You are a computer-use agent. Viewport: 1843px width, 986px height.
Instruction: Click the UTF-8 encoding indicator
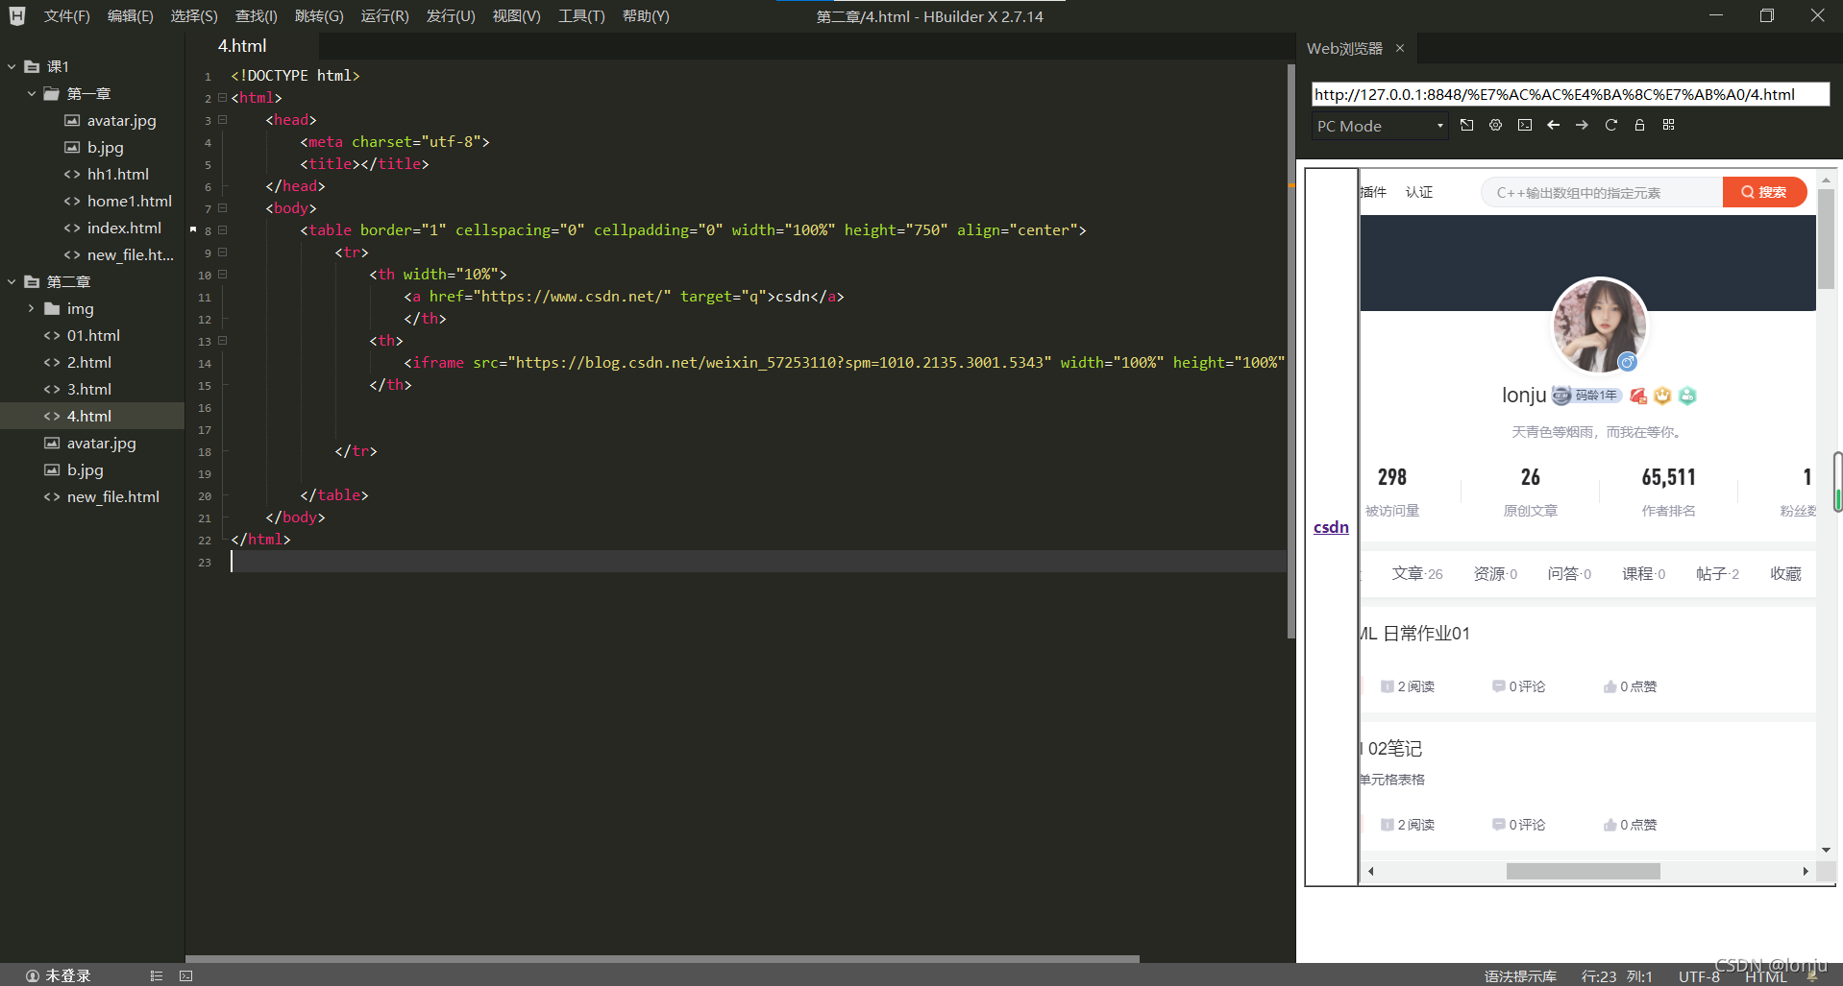pyautogui.click(x=1699, y=976)
